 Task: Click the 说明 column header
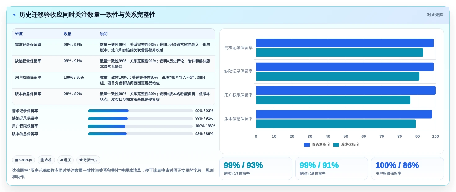[x=104, y=34]
